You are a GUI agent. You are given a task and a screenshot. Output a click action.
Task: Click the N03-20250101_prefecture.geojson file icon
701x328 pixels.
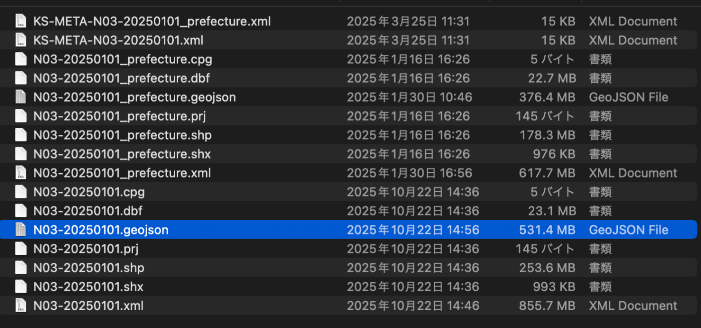pos(21,97)
